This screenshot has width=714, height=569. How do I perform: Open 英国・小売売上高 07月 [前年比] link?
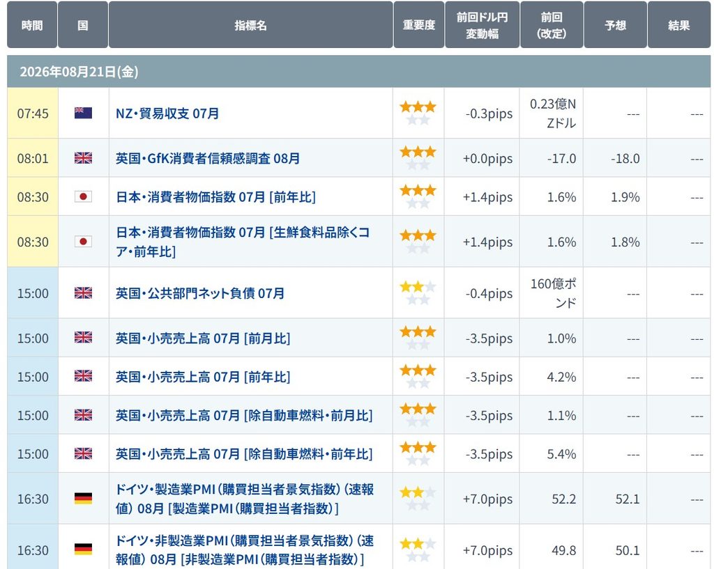tap(203, 377)
